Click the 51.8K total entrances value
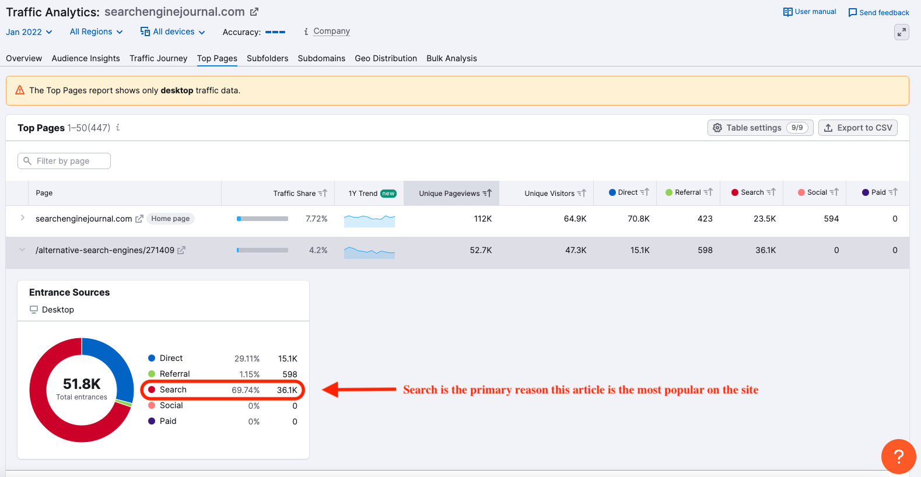Viewport: 921px width, 477px height. tap(82, 384)
